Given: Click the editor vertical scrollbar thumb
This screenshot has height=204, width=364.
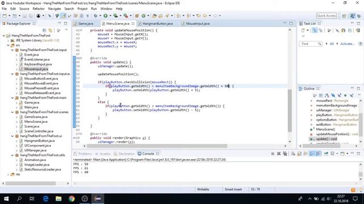Looking at the screenshot, I should pos(289,110).
